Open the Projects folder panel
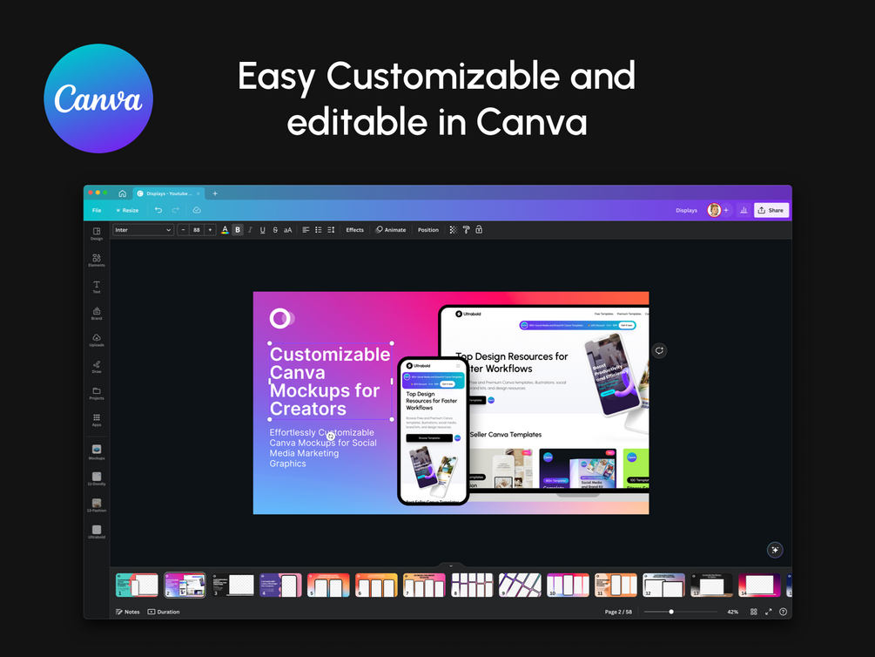Screen dimensions: 875x657 coord(97,393)
